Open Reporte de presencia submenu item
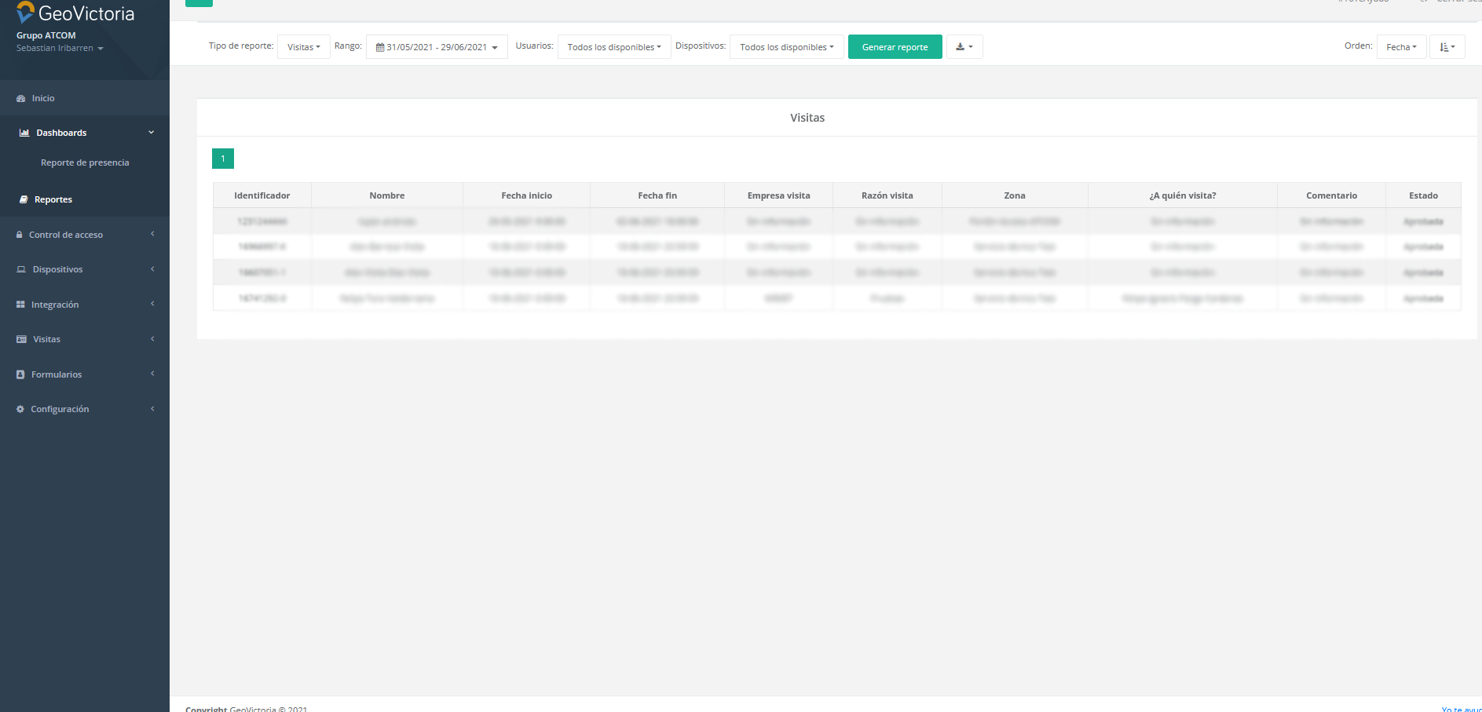 point(85,163)
